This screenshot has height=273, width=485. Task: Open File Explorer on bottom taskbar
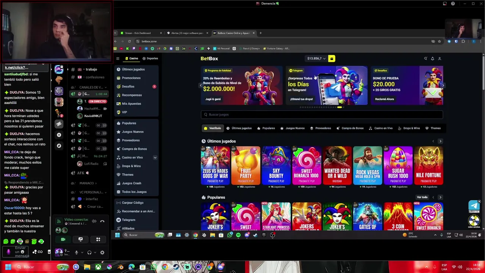[87, 267]
